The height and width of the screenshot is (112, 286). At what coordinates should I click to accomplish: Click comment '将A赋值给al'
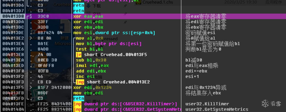click(x=200, y=38)
